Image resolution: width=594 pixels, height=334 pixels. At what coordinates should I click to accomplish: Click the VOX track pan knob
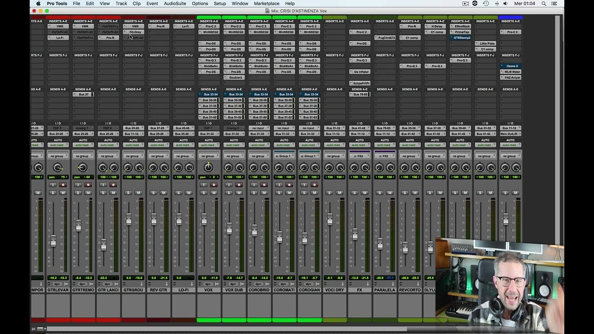(208, 168)
